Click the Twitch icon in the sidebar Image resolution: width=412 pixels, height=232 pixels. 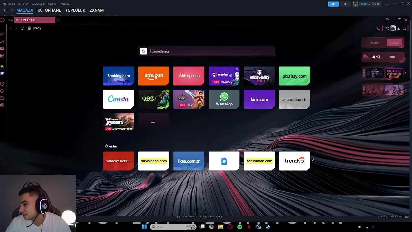coord(2,73)
